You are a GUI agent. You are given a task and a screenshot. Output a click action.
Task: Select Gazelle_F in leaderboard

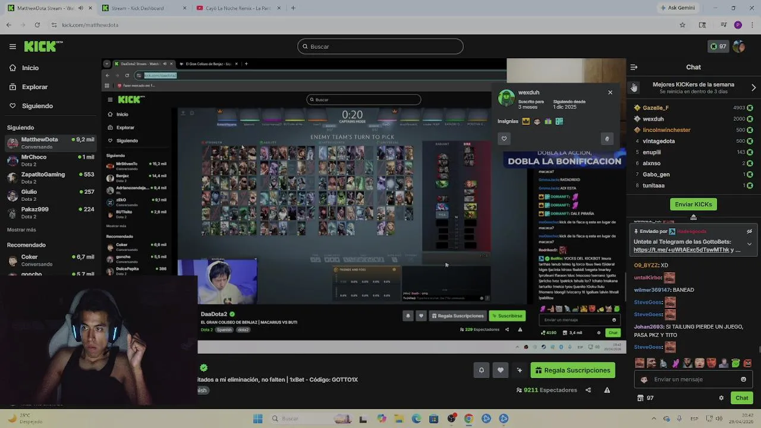pos(655,108)
